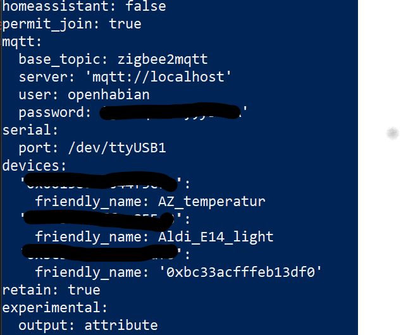The height and width of the screenshot is (335, 401).
Task: Click the port path /dev/ttyUSB1
Action: tap(117, 148)
